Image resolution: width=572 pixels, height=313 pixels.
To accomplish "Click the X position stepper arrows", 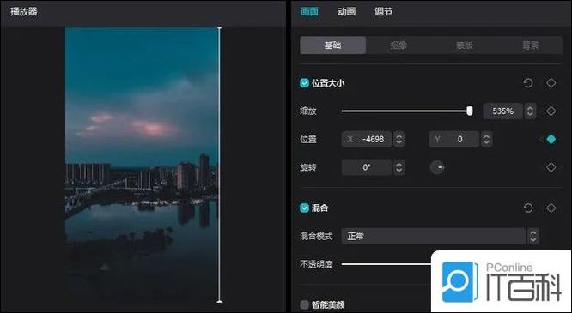I will point(399,139).
